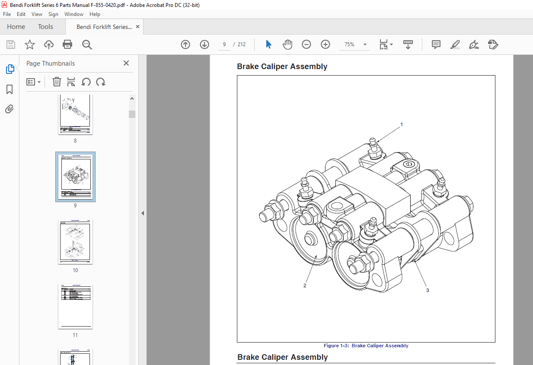The height and width of the screenshot is (365, 533).
Task: Click the insert pages icon in thumbnails panel
Action: [71, 82]
